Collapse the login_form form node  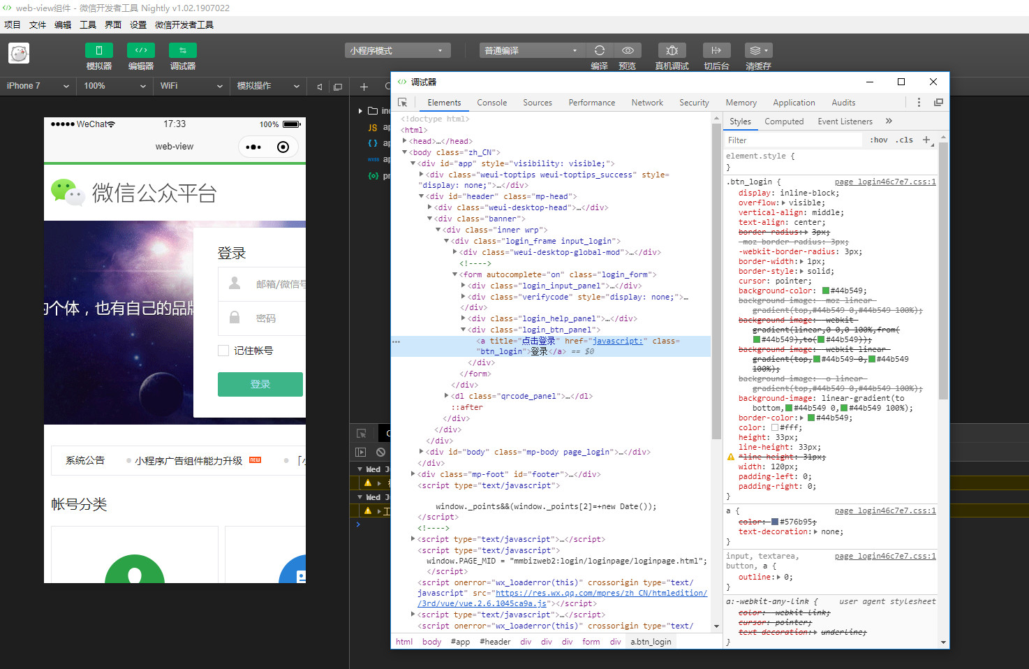point(455,274)
